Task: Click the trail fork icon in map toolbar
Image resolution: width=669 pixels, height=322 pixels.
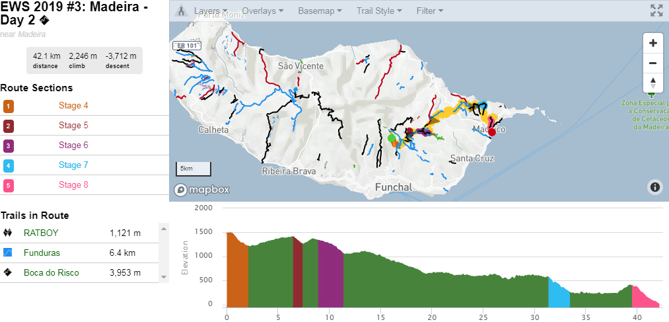Action: (x=180, y=11)
